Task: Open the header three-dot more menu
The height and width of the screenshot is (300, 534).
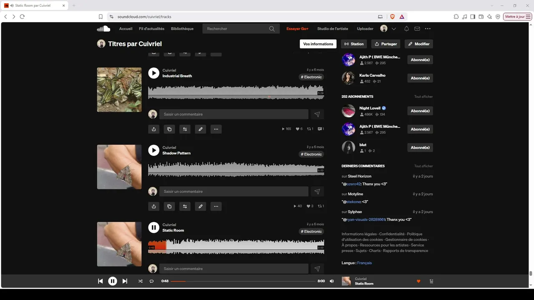Action: [x=428, y=29]
